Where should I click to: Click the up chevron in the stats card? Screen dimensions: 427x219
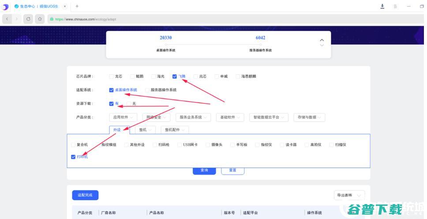(x=322, y=40)
